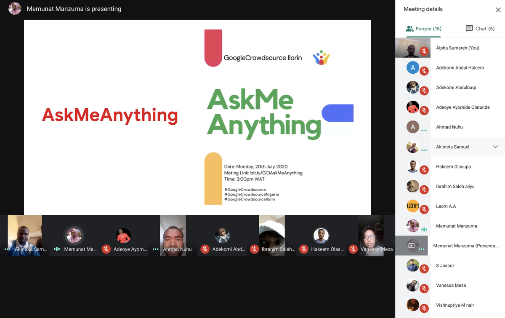The image size is (505, 318).
Task: Click muted mic icon for Ibrahim Saleh aliyu
Action: (424, 190)
